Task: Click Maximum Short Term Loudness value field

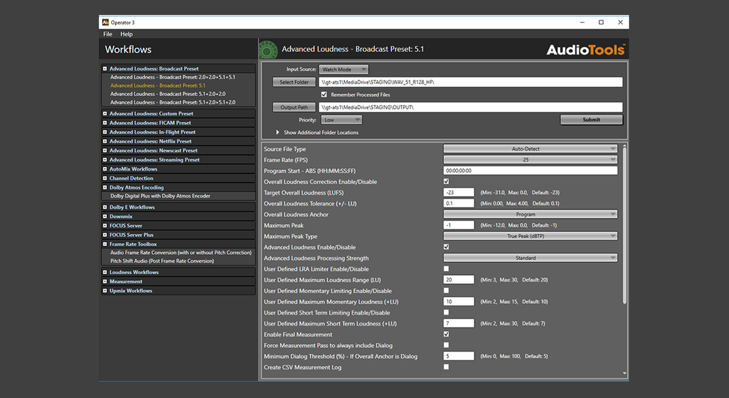Action: click(459, 323)
